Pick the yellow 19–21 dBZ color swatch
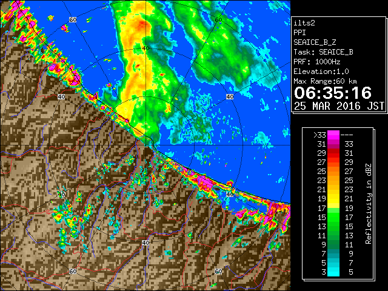 (x=333, y=199)
